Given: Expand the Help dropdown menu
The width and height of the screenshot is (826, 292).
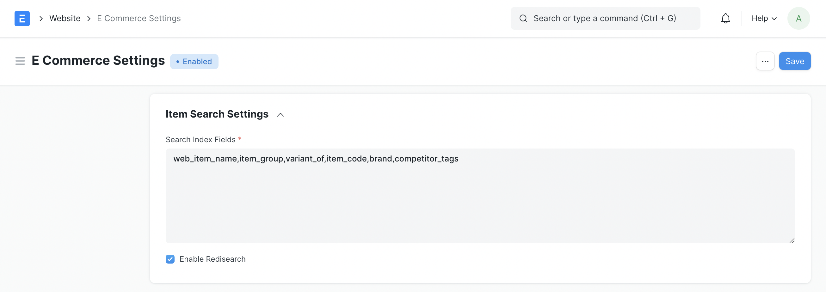Looking at the screenshot, I should pos(764,19).
